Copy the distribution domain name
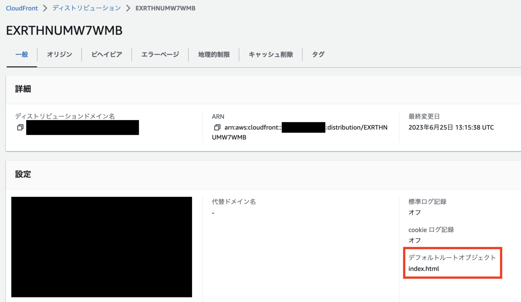Viewport: 521px width, 302px height. [x=20, y=127]
